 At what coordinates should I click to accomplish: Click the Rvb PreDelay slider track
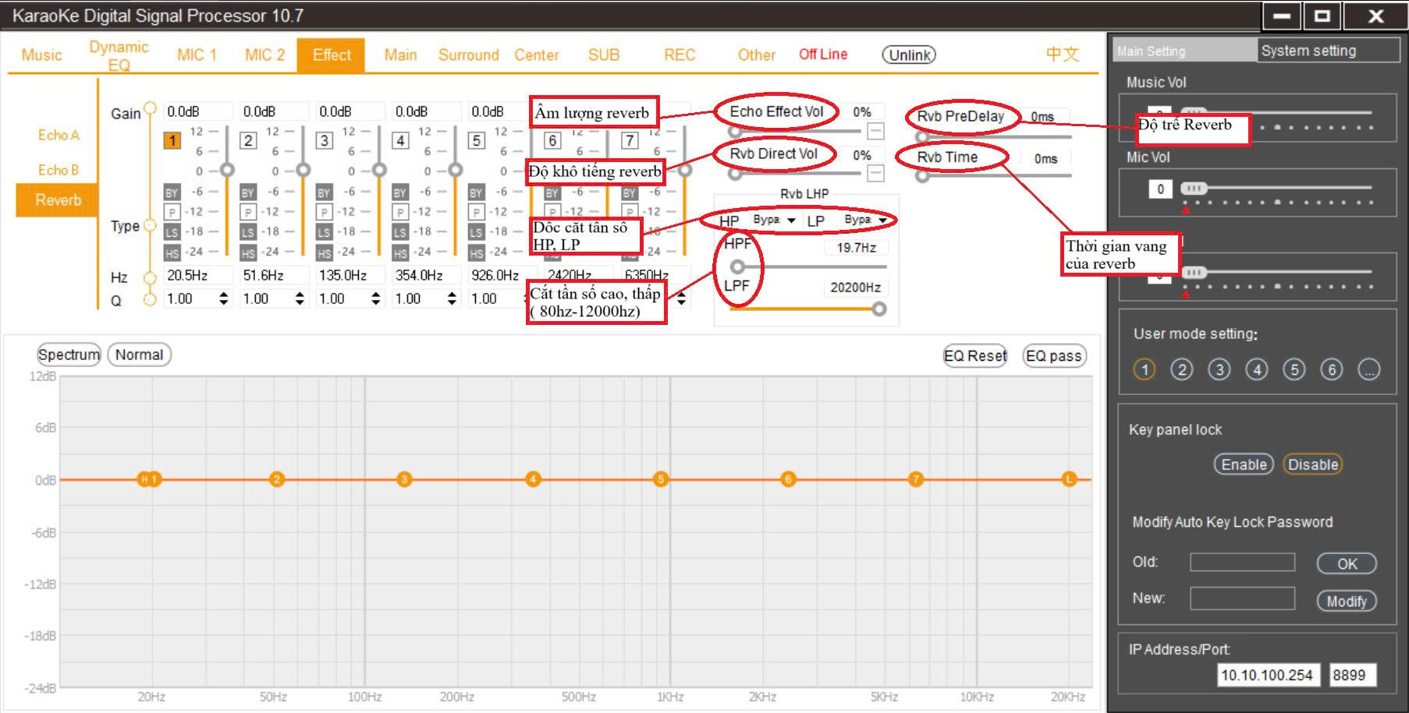click(x=996, y=136)
